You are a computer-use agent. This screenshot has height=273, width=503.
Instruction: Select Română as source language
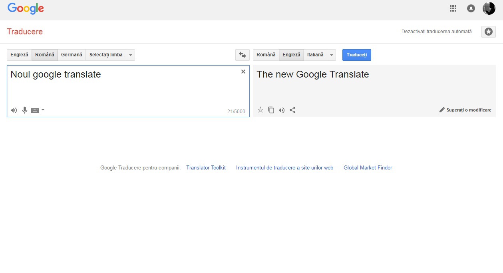click(45, 55)
